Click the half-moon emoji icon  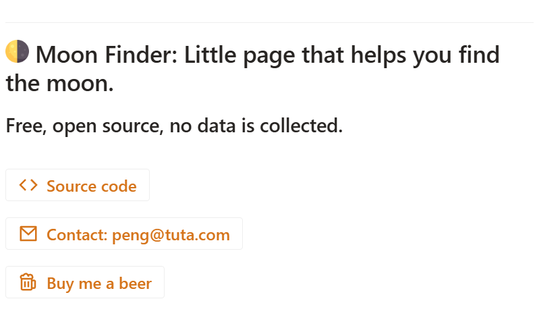tap(17, 51)
